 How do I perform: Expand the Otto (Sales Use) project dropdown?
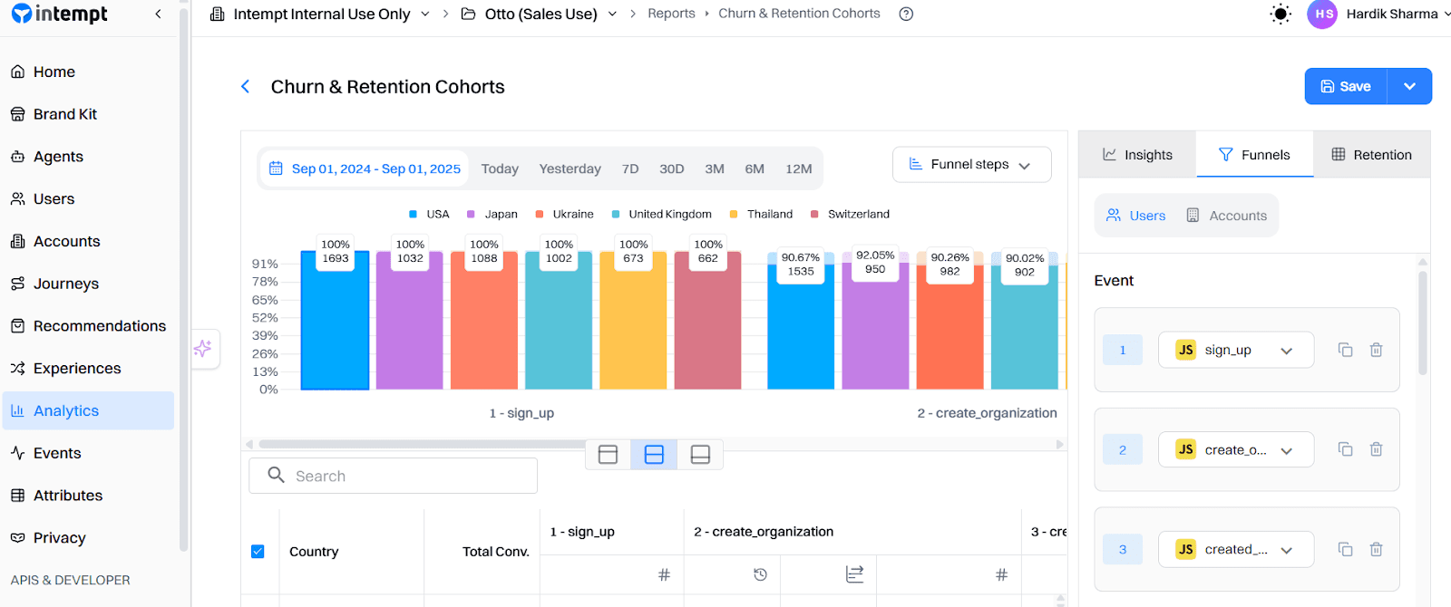click(x=612, y=14)
